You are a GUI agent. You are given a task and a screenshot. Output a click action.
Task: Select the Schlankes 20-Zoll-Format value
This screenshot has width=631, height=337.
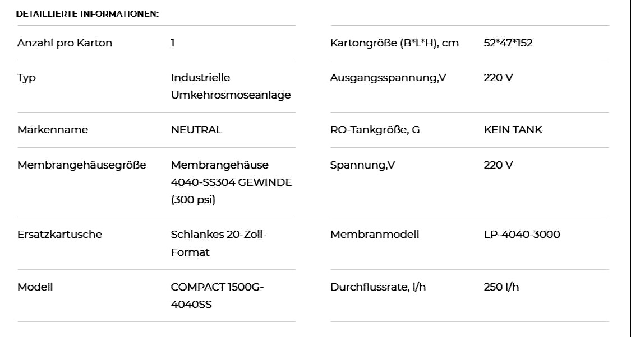(x=219, y=244)
